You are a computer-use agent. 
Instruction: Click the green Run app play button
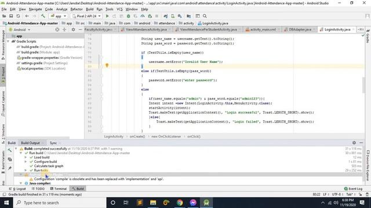tap(107, 16)
